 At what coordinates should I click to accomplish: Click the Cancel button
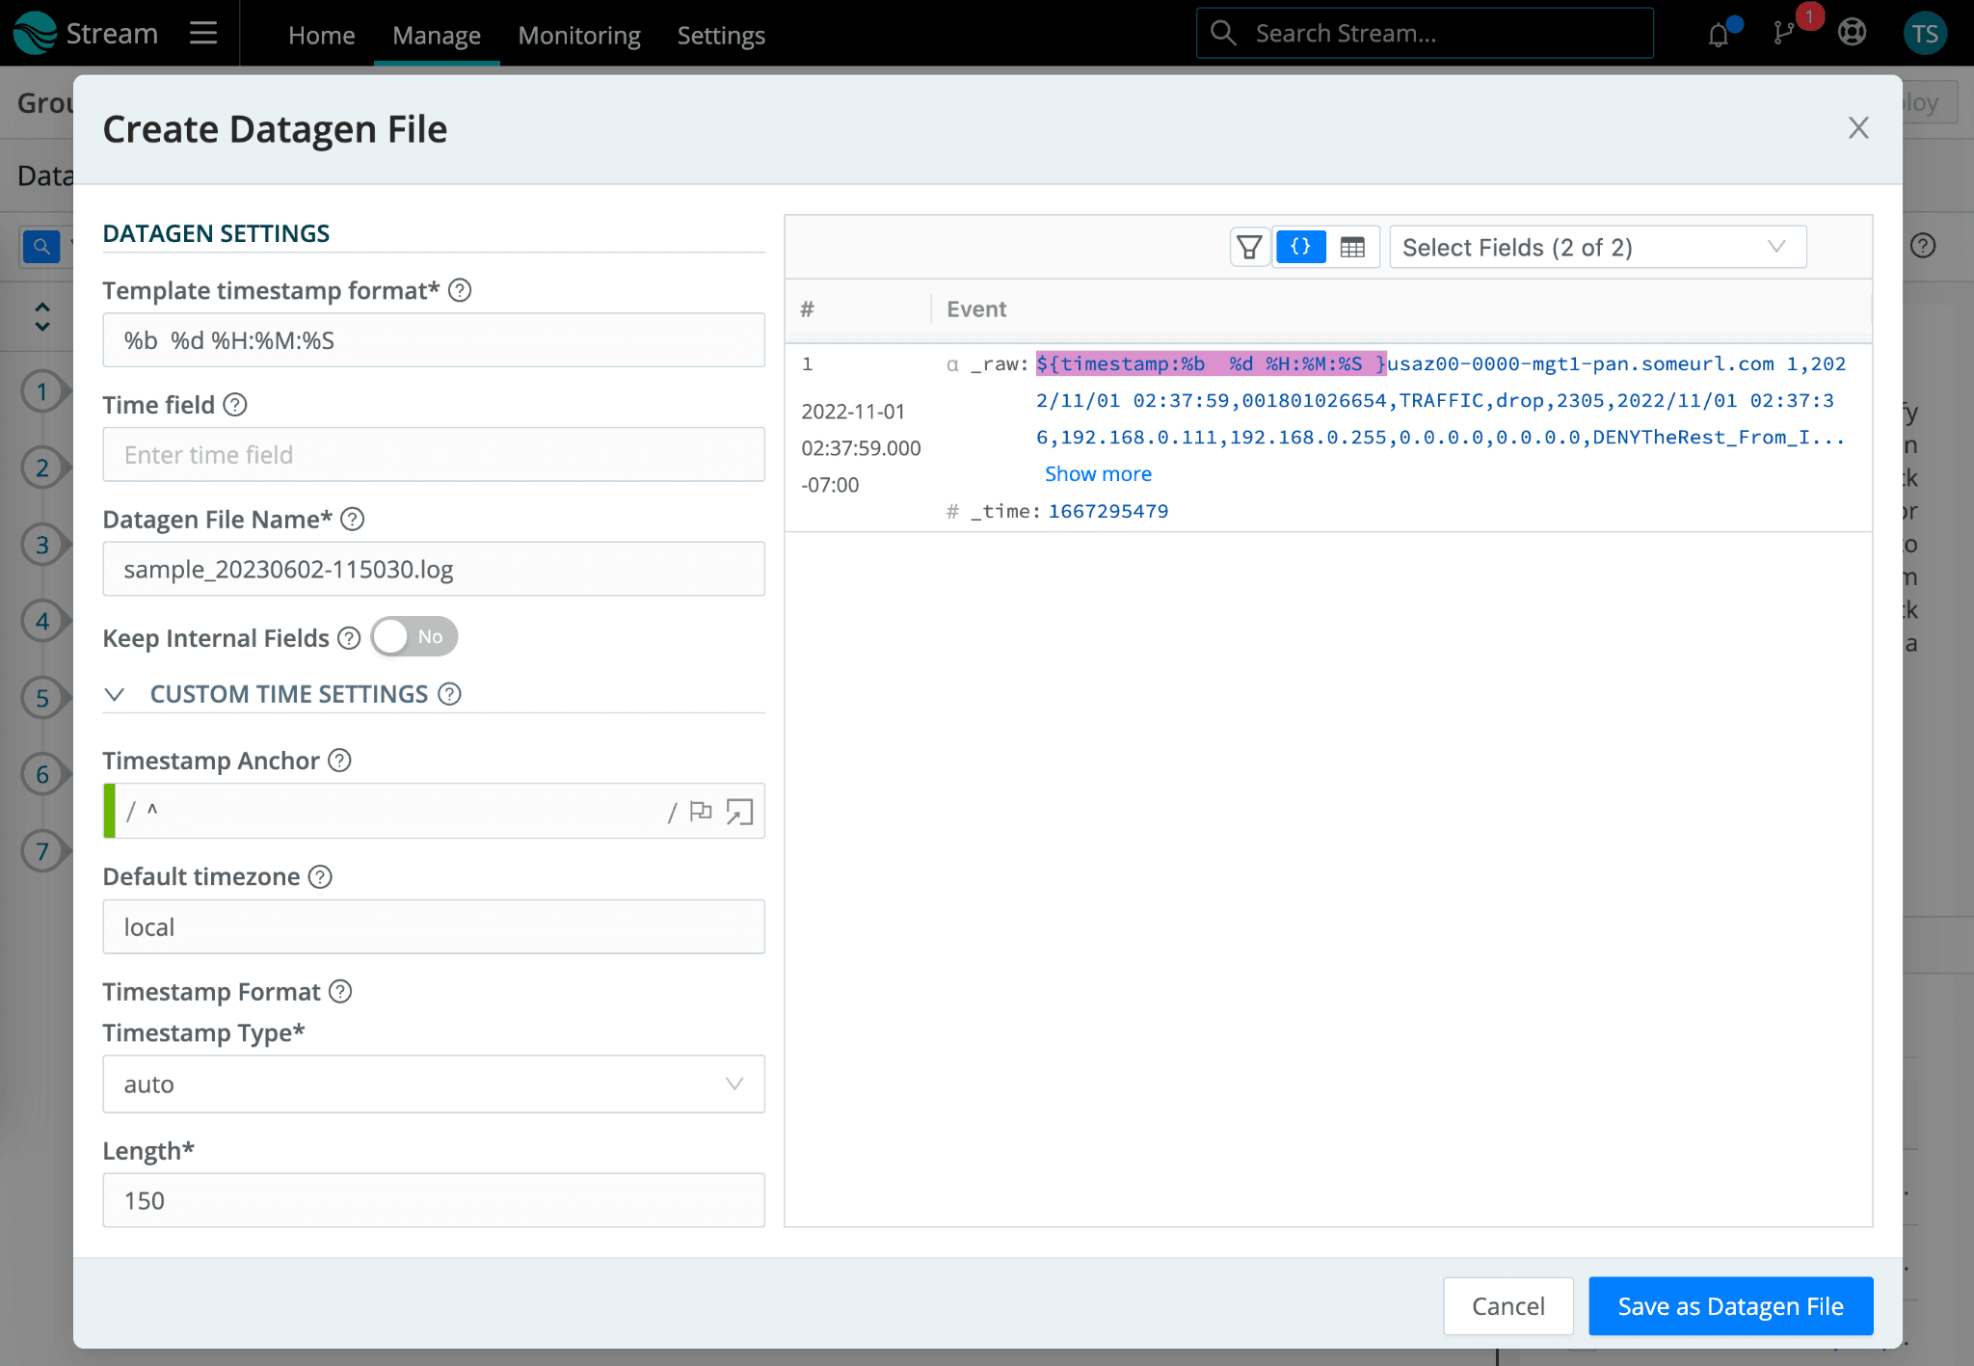click(x=1507, y=1306)
